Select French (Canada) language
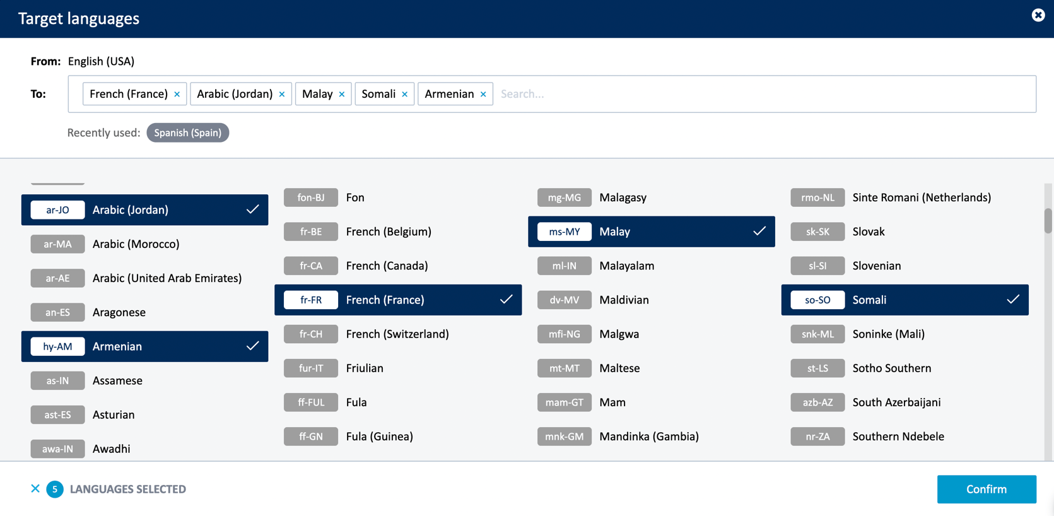The image size is (1054, 516). click(398, 266)
